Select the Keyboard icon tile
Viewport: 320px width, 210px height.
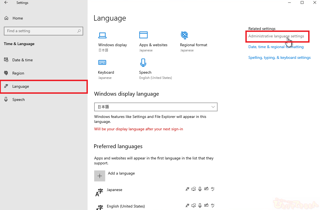pyautogui.click(x=102, y=63)
